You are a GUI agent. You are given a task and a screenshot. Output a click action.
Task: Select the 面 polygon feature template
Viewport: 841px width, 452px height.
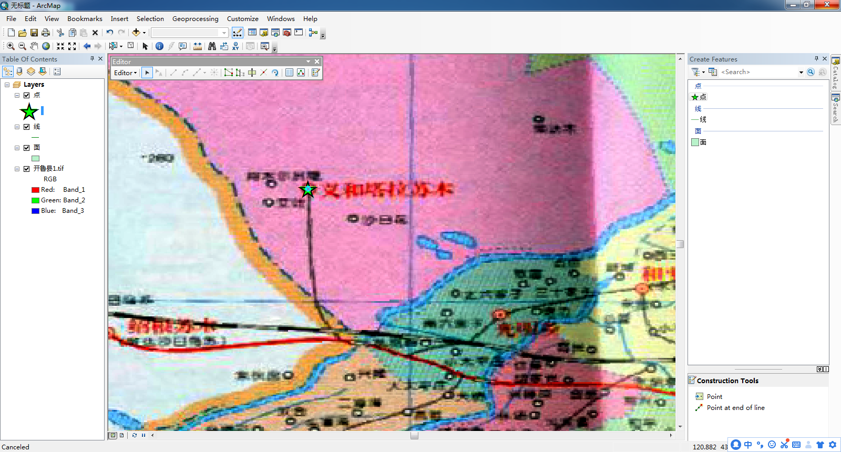click(x=699, y=142)
